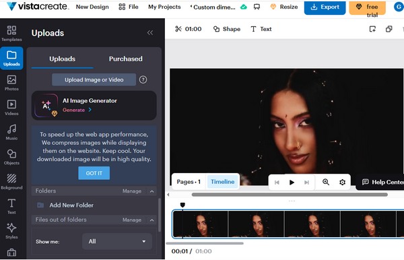Click the vistacreate logo
404x260 pixels.
[x=38, y=6]
